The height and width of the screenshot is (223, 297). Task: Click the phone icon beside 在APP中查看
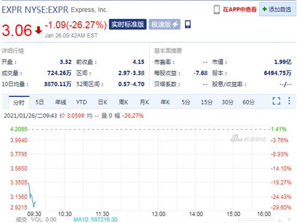217,10
